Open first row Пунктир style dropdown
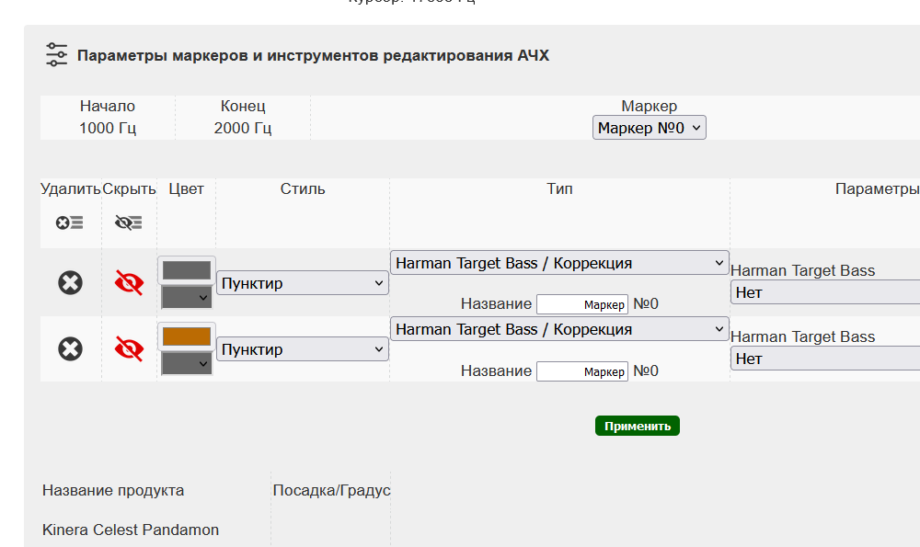The image size is (920, 547). (x=302, y=283)
